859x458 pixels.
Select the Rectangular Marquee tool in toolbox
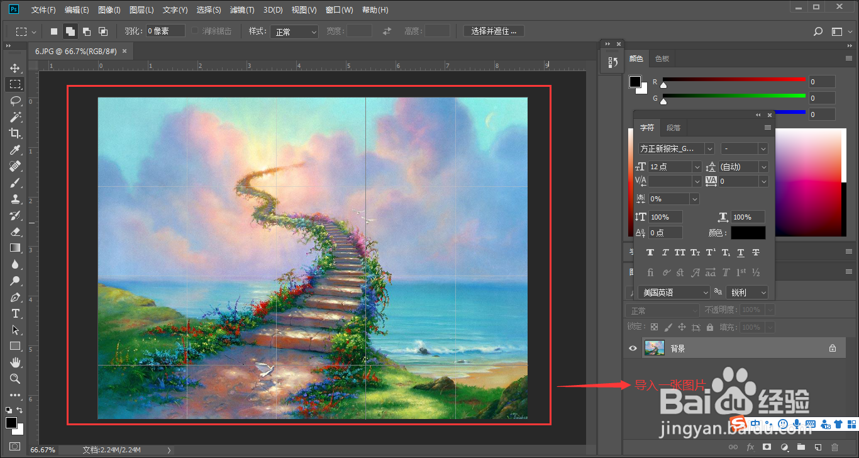(15, 84)
